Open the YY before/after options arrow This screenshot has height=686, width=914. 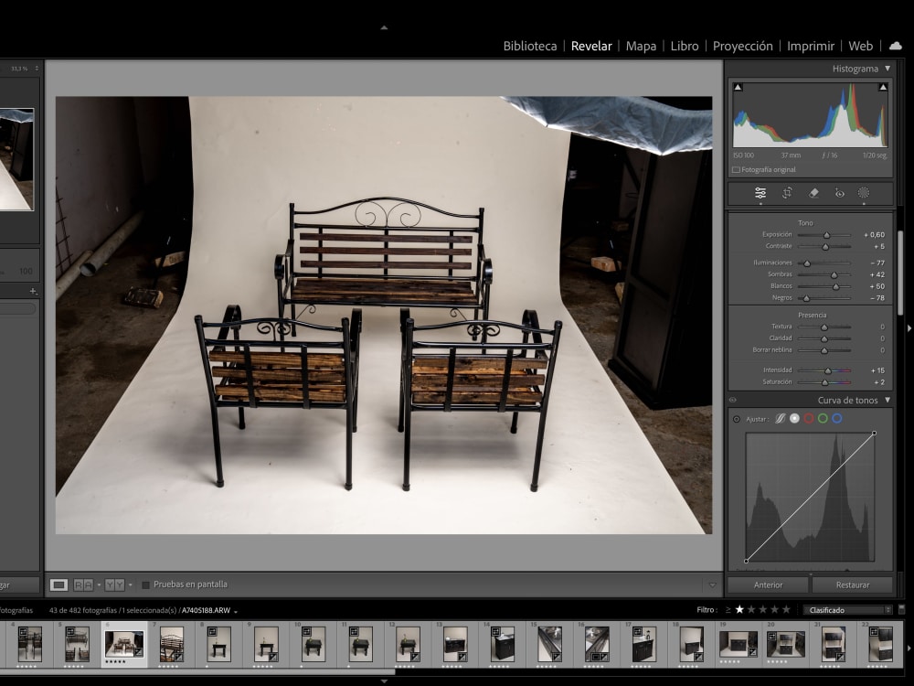(130, 584)
